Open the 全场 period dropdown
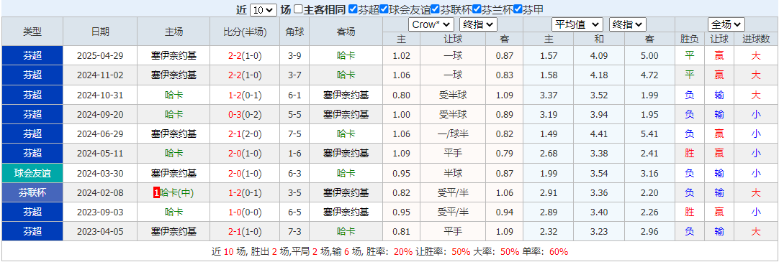Viewport: 779px width, 262px height. pos(726,24)
